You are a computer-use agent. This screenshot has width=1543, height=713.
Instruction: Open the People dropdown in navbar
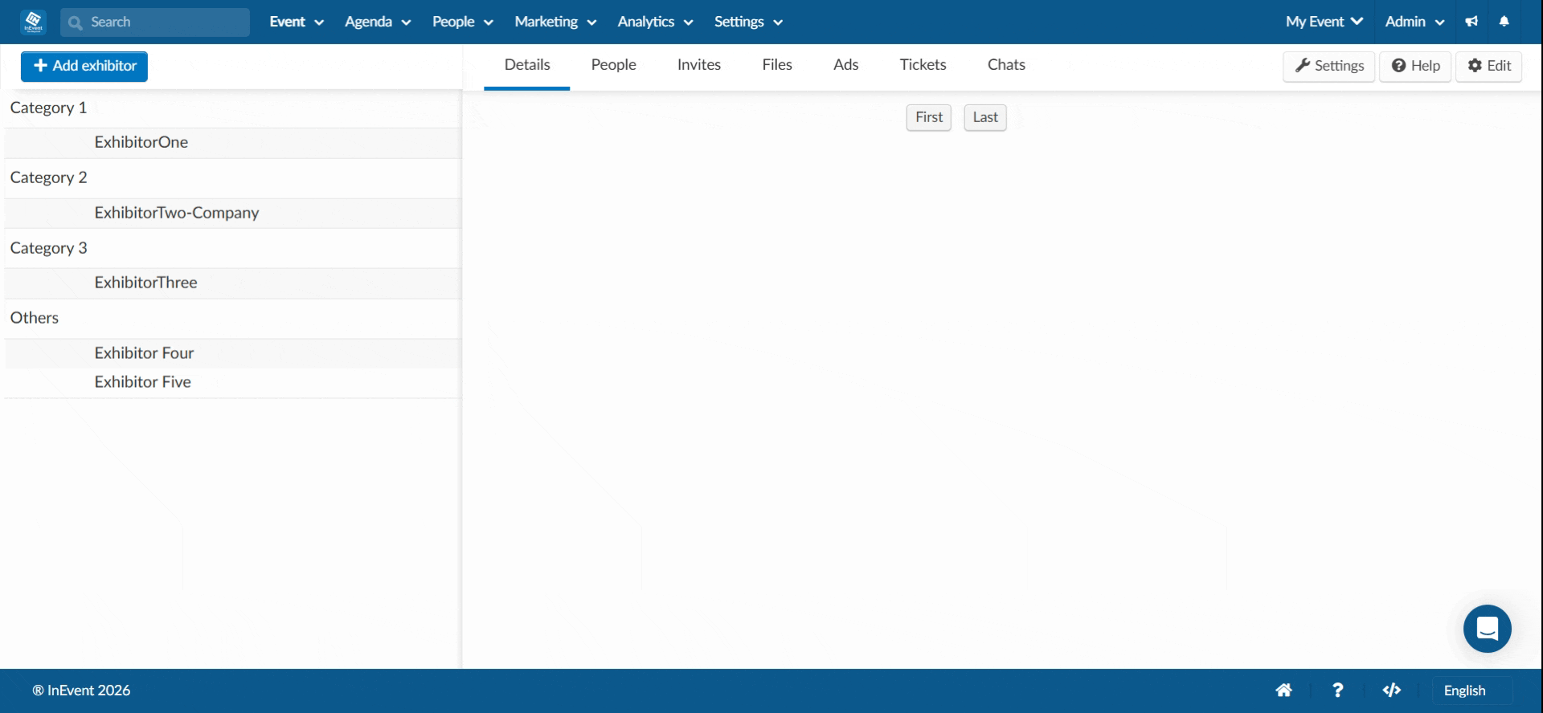pyautogui.click(x=463, y=22)
